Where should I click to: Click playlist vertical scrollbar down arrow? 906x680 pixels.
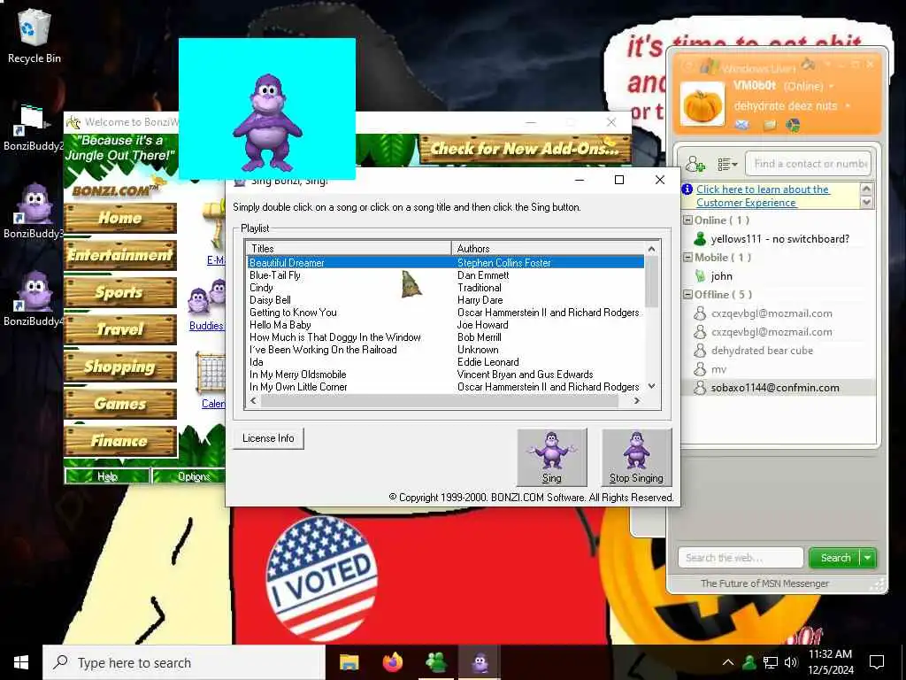(x=652, y=386)
